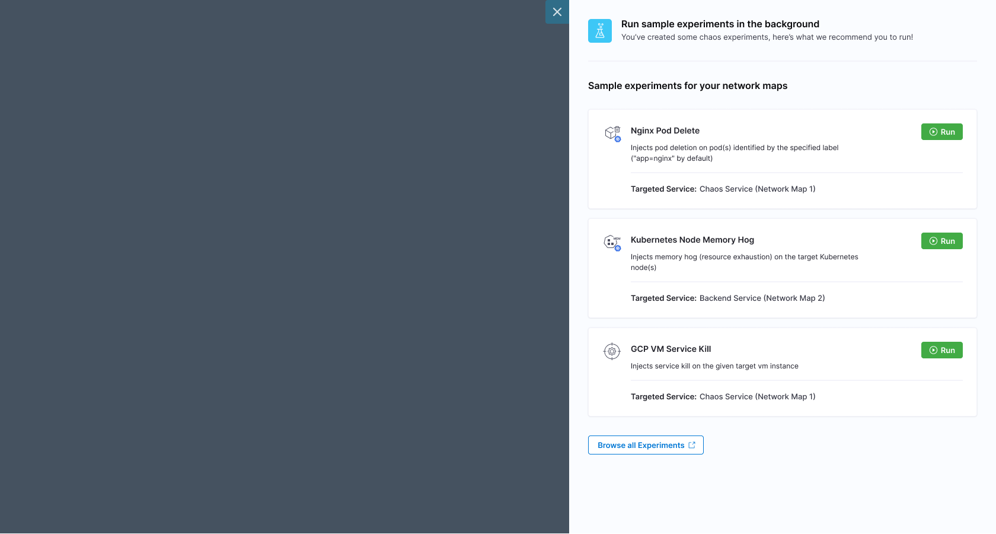Select the Nginx Pod Delete title
996x534 pixels.
(665, 131)
